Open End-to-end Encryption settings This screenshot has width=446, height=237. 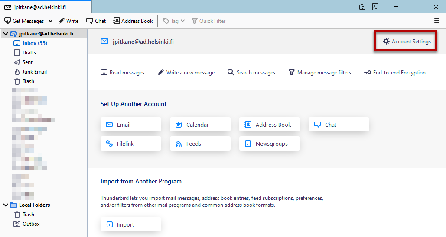click(x=394, y=73)
